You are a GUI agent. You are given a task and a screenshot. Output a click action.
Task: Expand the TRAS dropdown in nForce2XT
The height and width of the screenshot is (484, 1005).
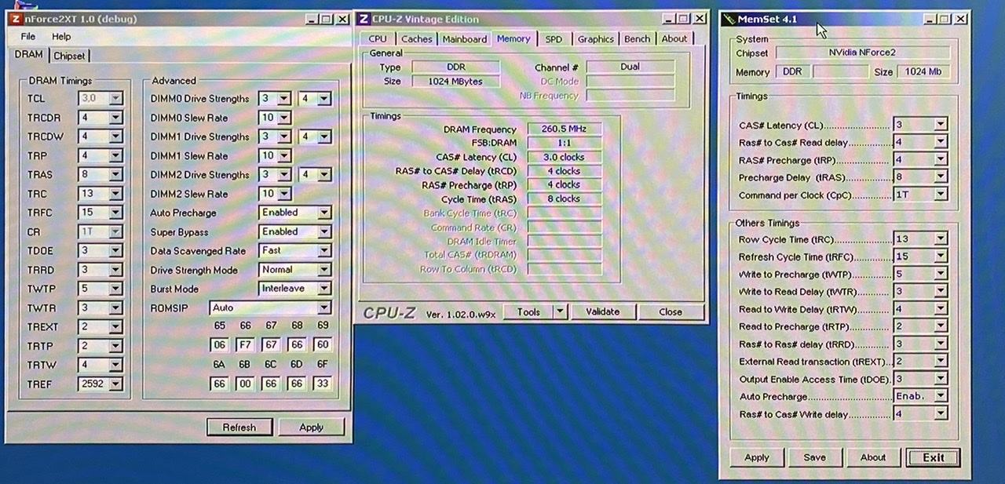[x=115, y=175]
